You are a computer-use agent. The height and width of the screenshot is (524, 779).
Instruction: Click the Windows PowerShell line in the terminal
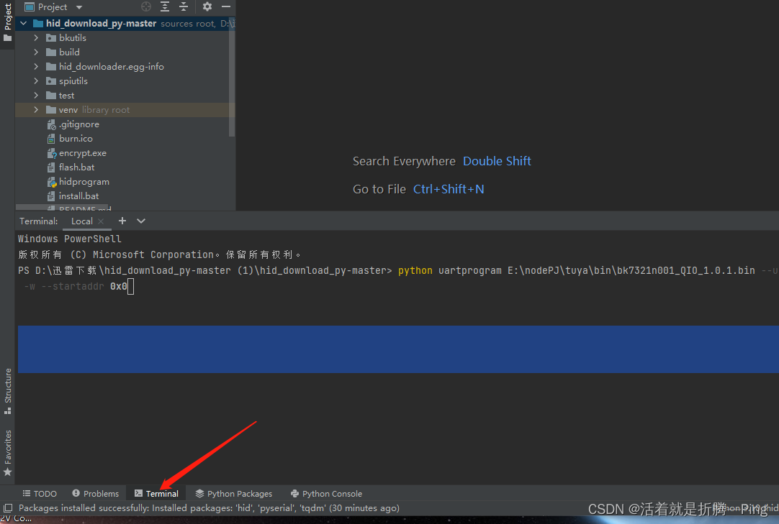[x=70, y=239]
